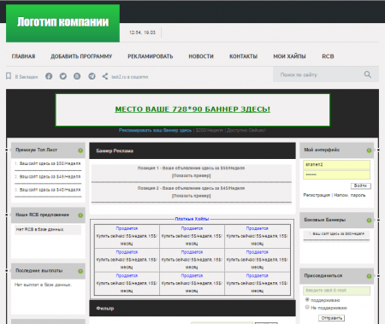Click the green Логотип компании logo

click(62, 23)
